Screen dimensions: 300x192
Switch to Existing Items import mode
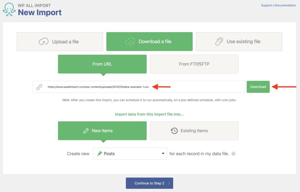[x=194, y=131]
